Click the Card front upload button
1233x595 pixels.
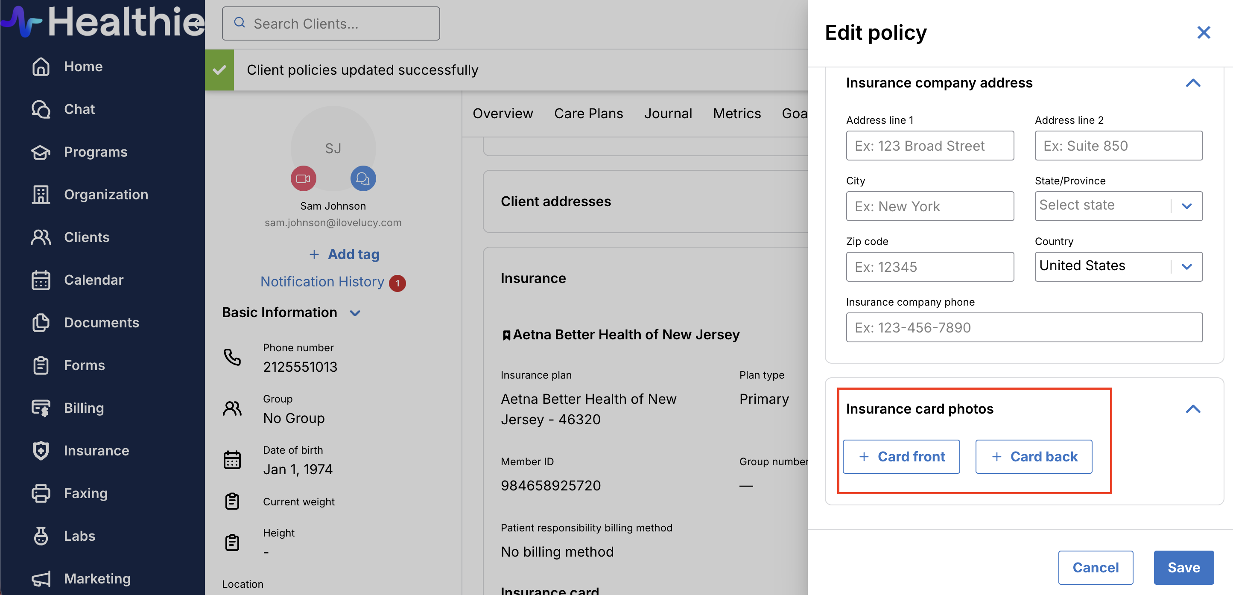point(900,457)
